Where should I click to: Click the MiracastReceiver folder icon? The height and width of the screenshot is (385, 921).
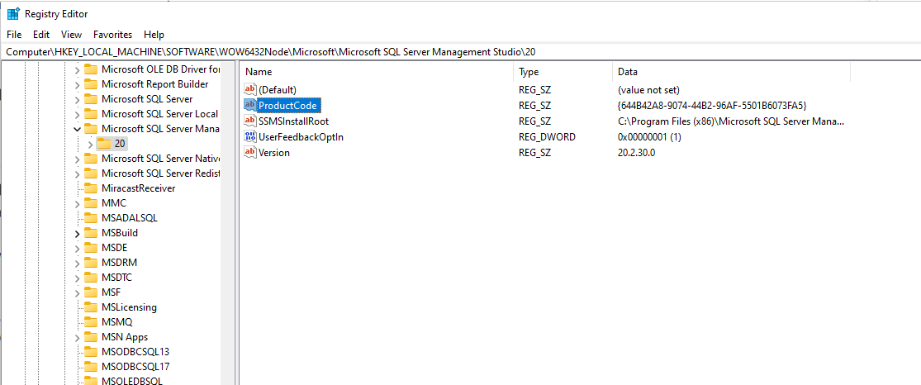click(x=91, y=188)
